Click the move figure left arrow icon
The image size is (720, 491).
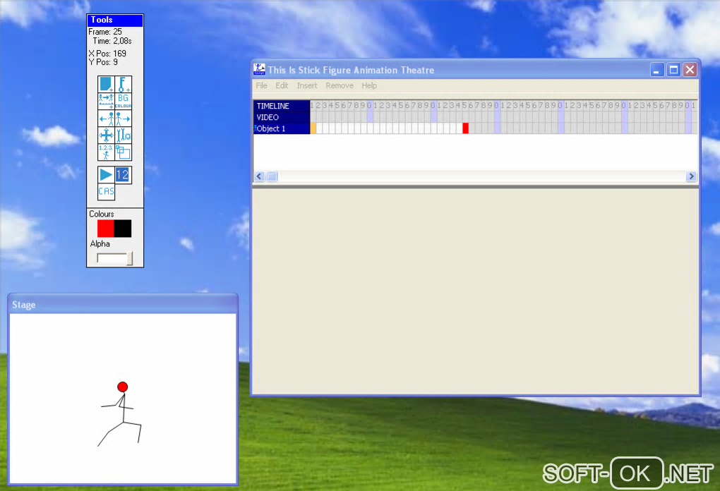[106, 119]
